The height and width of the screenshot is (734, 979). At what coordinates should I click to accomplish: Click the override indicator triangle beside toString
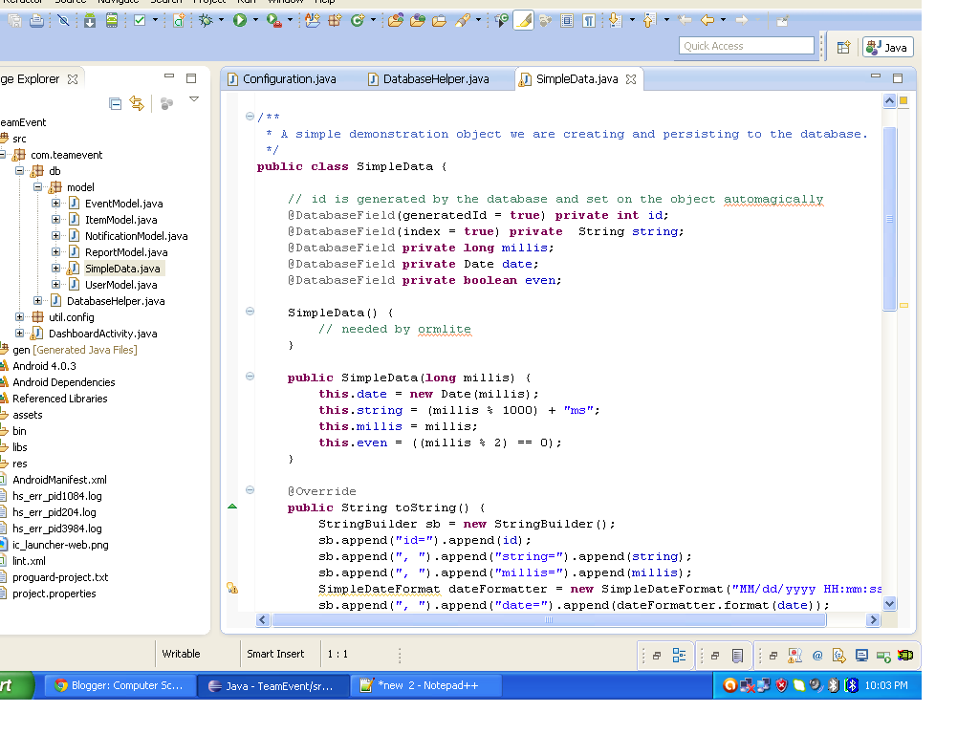pyautogui.click(x=232, y=507)
